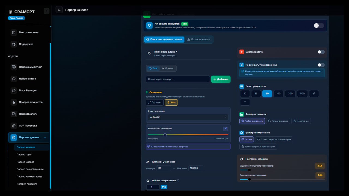Switch to Поиск по ключевым словам tab
The image size is (349, 196).
click(164, 39)
